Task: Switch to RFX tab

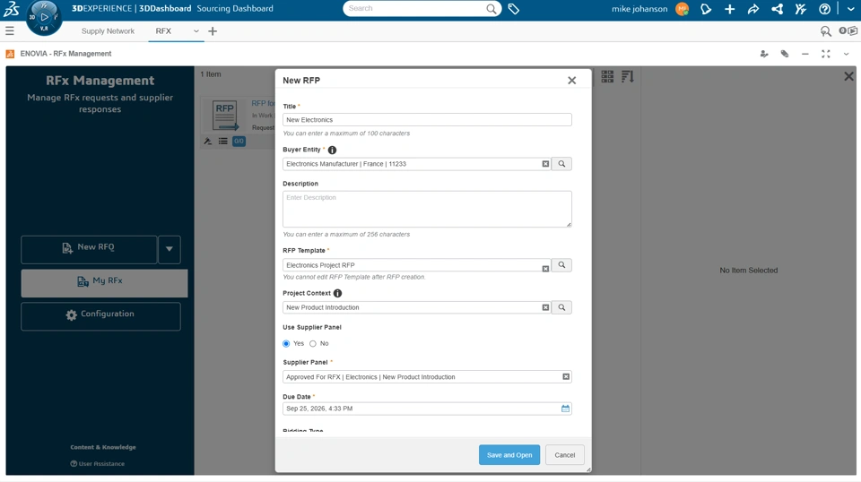Action: (x=163, y=31)
